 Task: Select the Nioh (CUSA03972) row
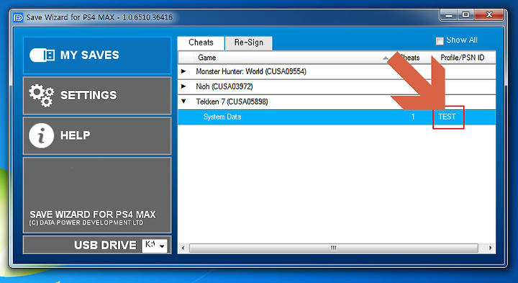click(x=337, y=86)
